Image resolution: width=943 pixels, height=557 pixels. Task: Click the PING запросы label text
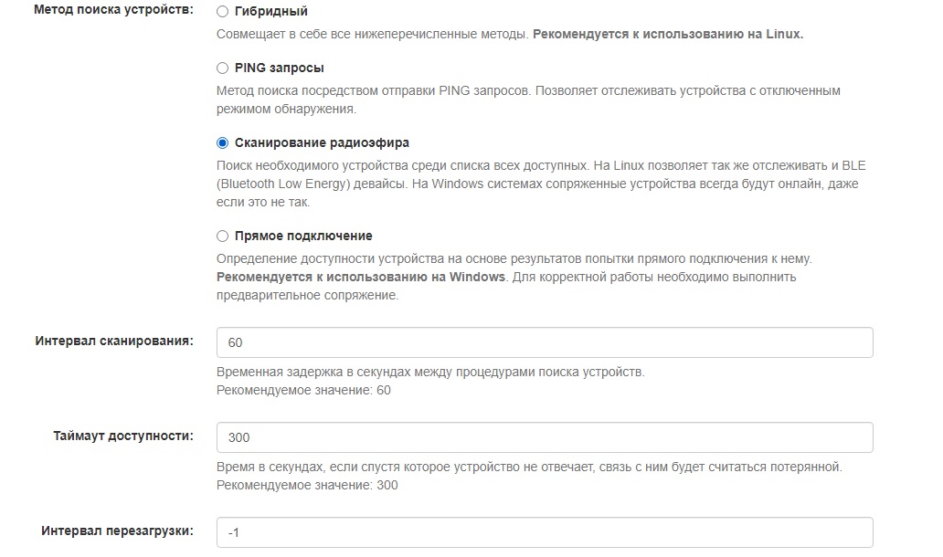pyautogui.click(x=279, y=68)
